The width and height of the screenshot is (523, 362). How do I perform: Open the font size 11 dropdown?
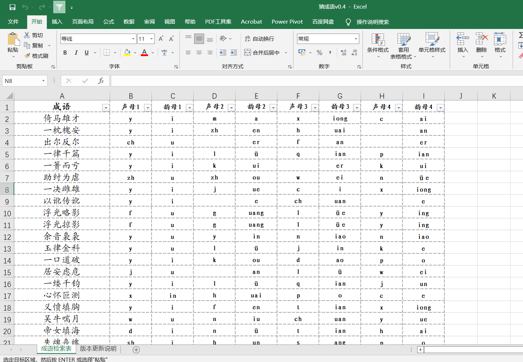(x=152, y=39)
